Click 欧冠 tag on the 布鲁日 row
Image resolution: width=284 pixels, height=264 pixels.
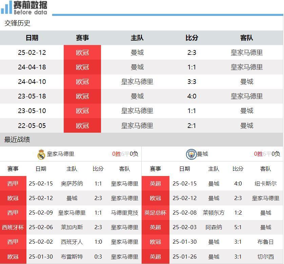point(156,242)
